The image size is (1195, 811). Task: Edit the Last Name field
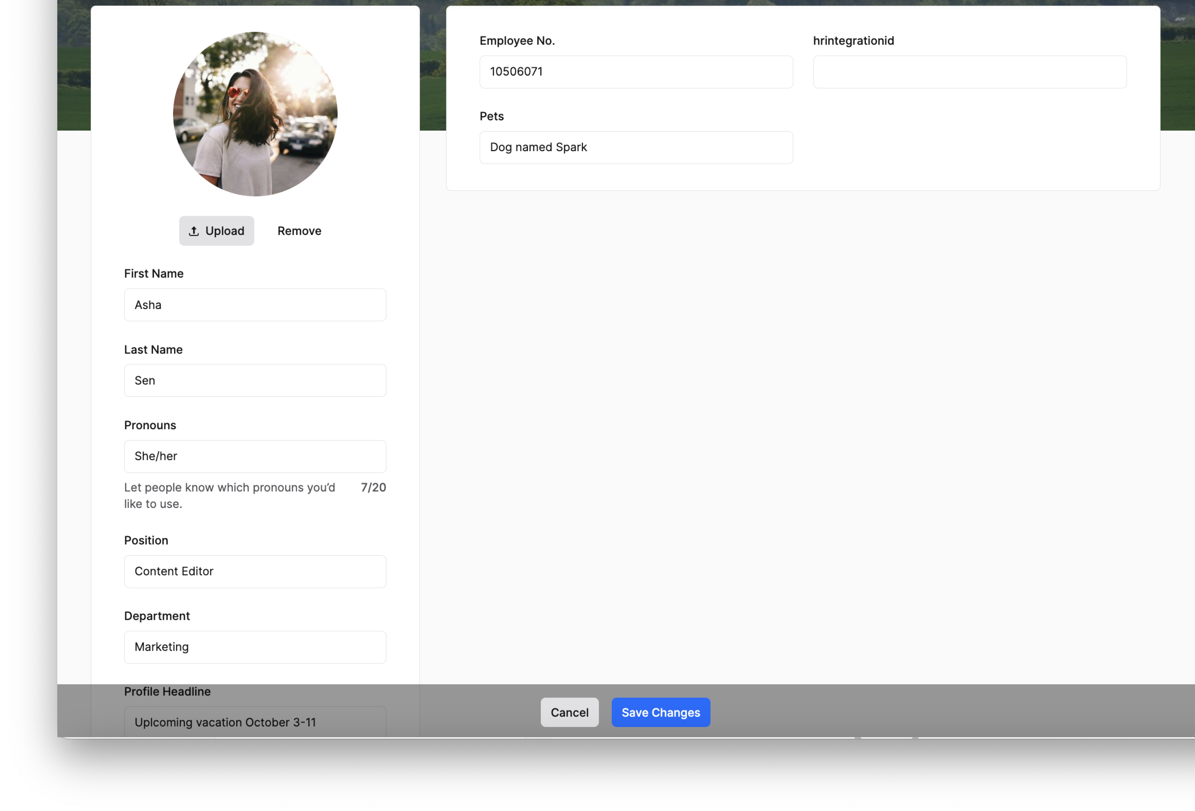click(255, 380)
